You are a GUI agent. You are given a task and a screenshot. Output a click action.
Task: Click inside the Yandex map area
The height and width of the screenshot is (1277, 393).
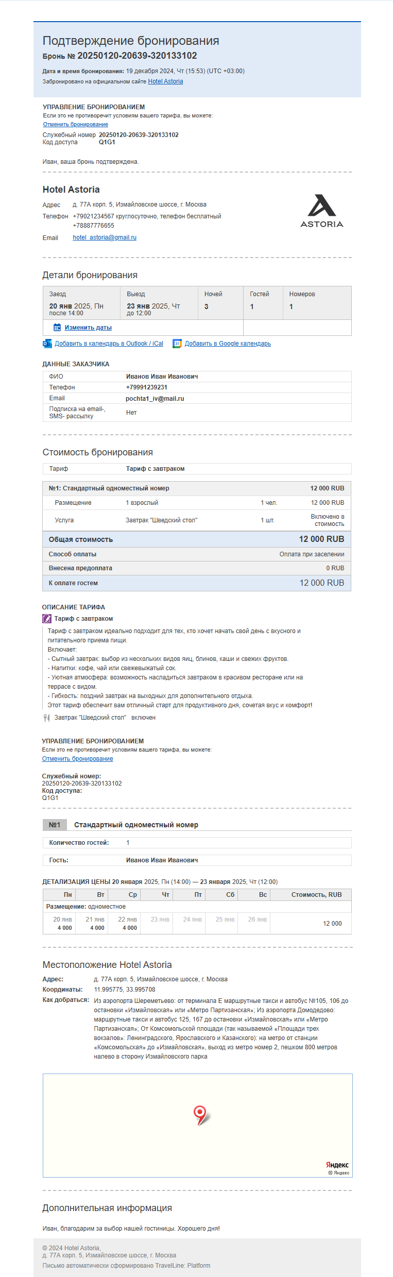coord(198,1126)
